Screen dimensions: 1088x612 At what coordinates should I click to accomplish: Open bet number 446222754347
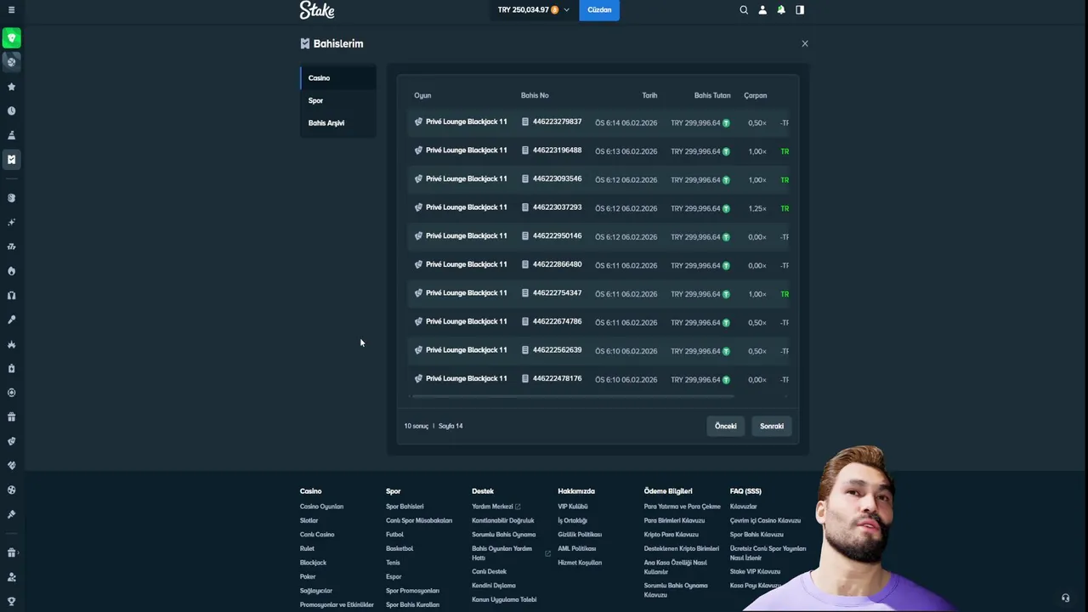tap(557, 293)
